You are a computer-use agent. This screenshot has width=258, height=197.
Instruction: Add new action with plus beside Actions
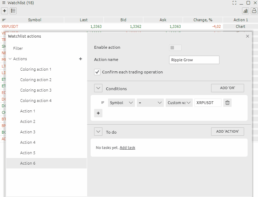point(81,59)
